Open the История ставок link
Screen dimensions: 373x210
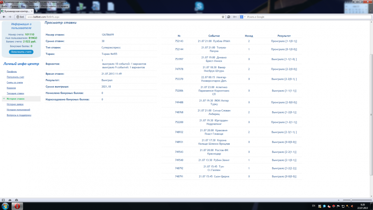pos(15,99)
